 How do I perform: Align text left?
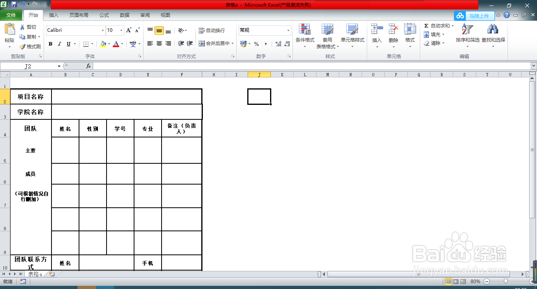pos(150,44)
